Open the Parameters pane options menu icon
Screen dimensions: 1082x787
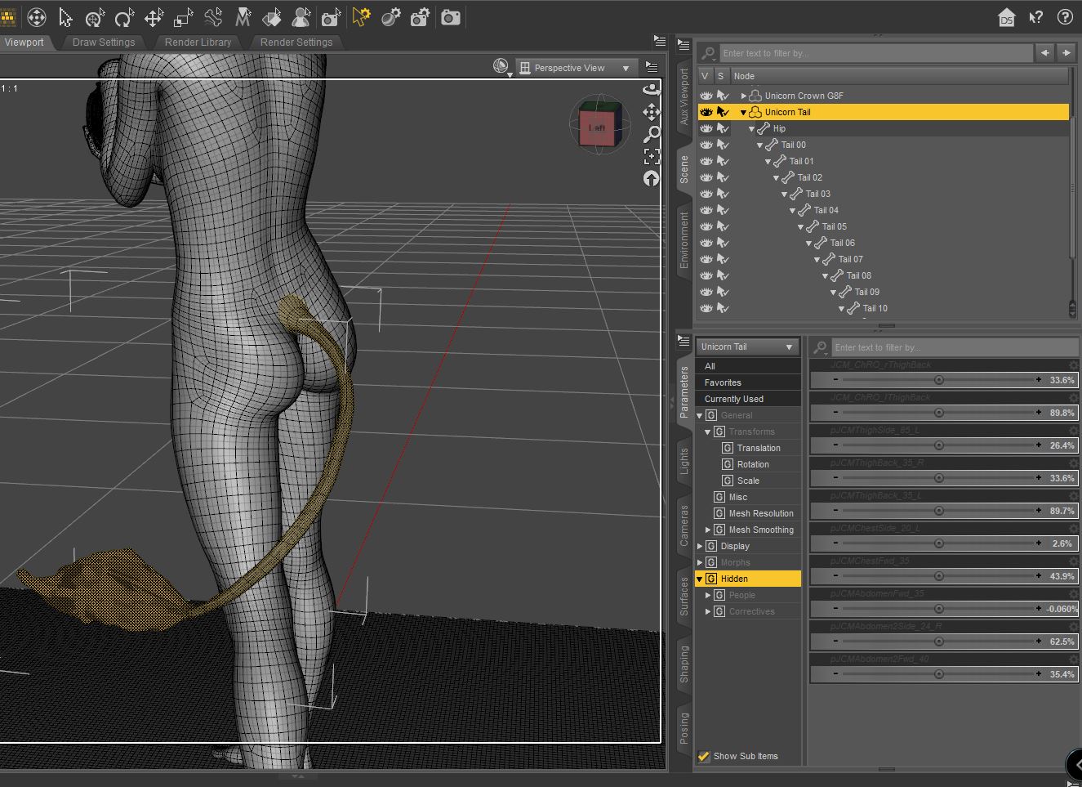click(684, 341)
